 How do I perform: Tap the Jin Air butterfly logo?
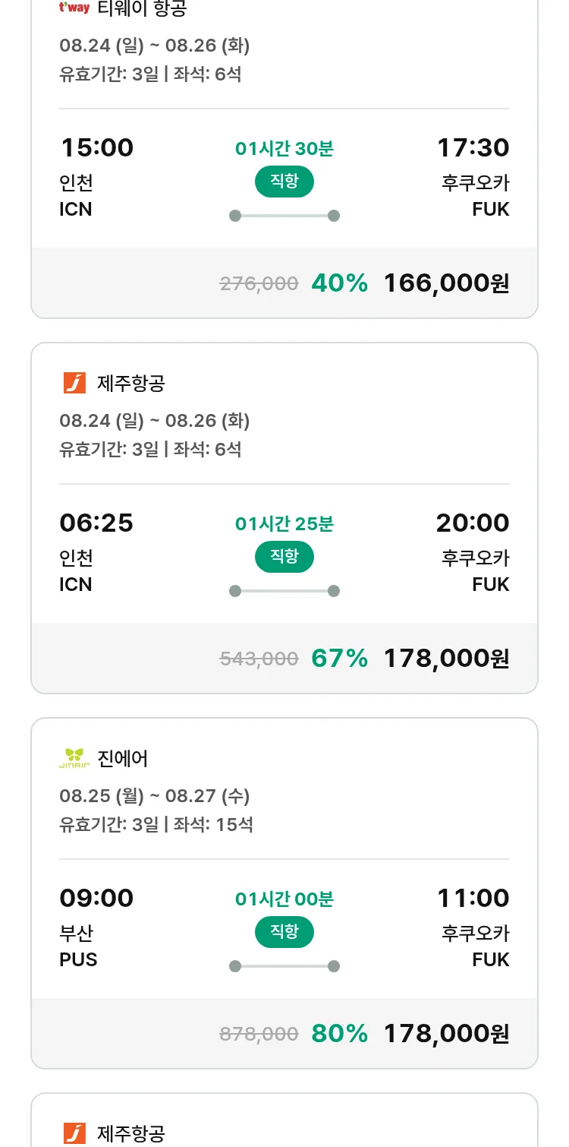[74, 758]
